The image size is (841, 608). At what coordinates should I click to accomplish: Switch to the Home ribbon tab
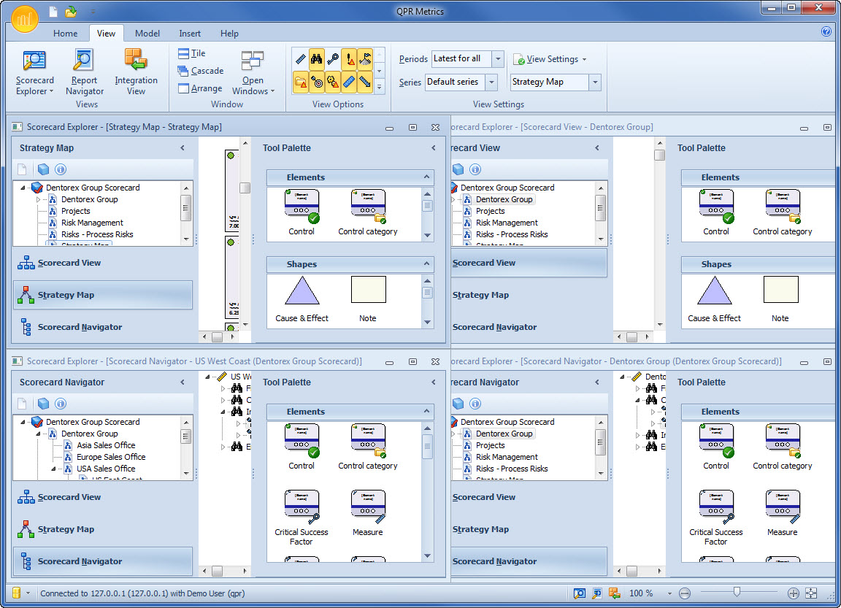coord(66,34)
